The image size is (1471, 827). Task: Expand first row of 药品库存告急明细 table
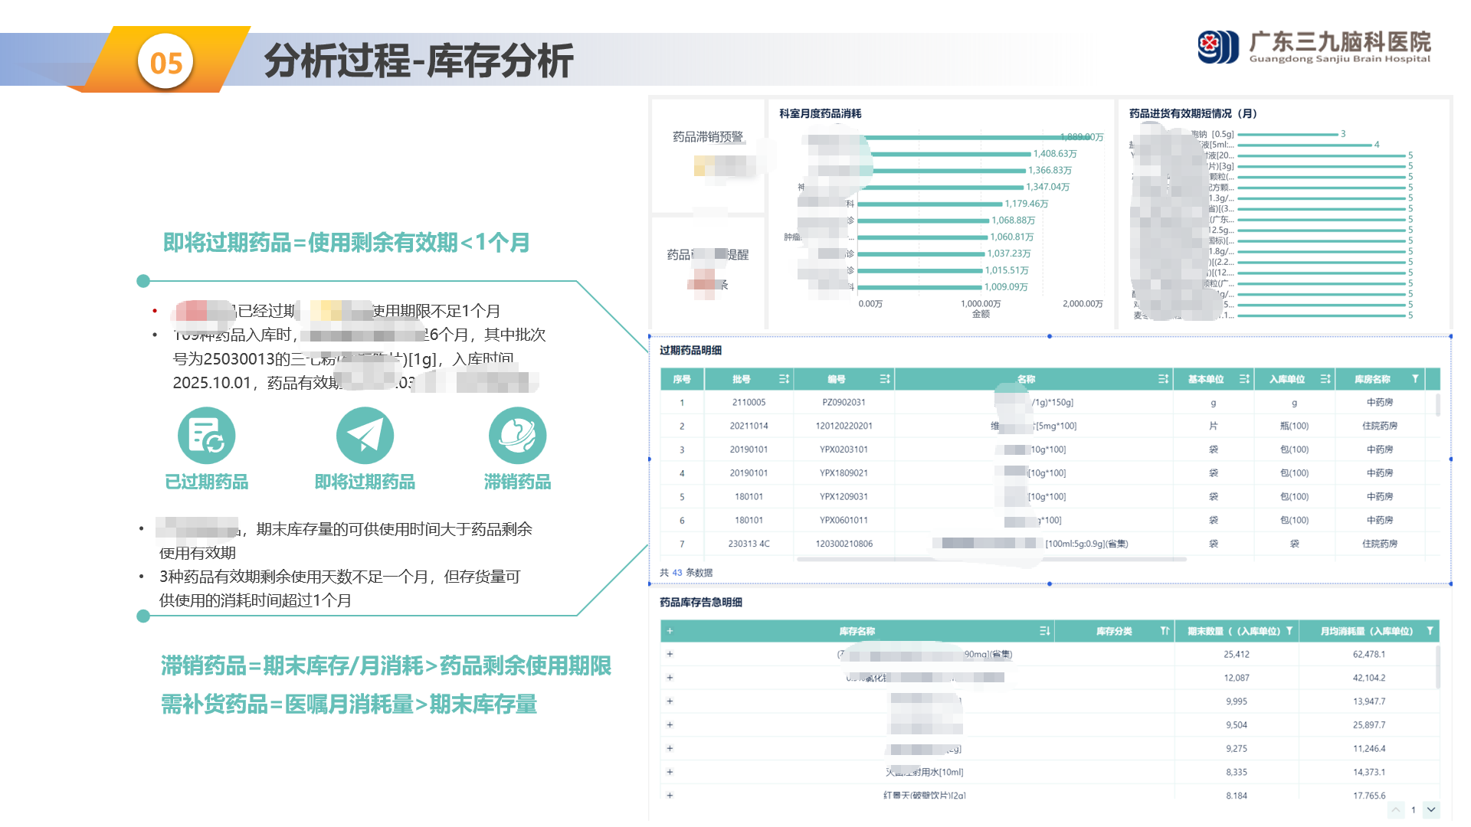point(670,654)
